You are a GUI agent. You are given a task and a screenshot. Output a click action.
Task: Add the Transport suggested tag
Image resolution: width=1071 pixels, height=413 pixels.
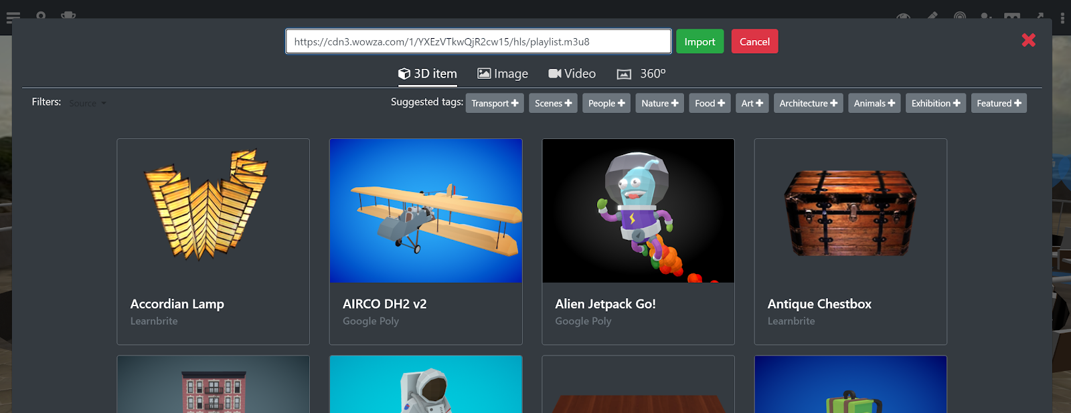click(x=495, y=103)
